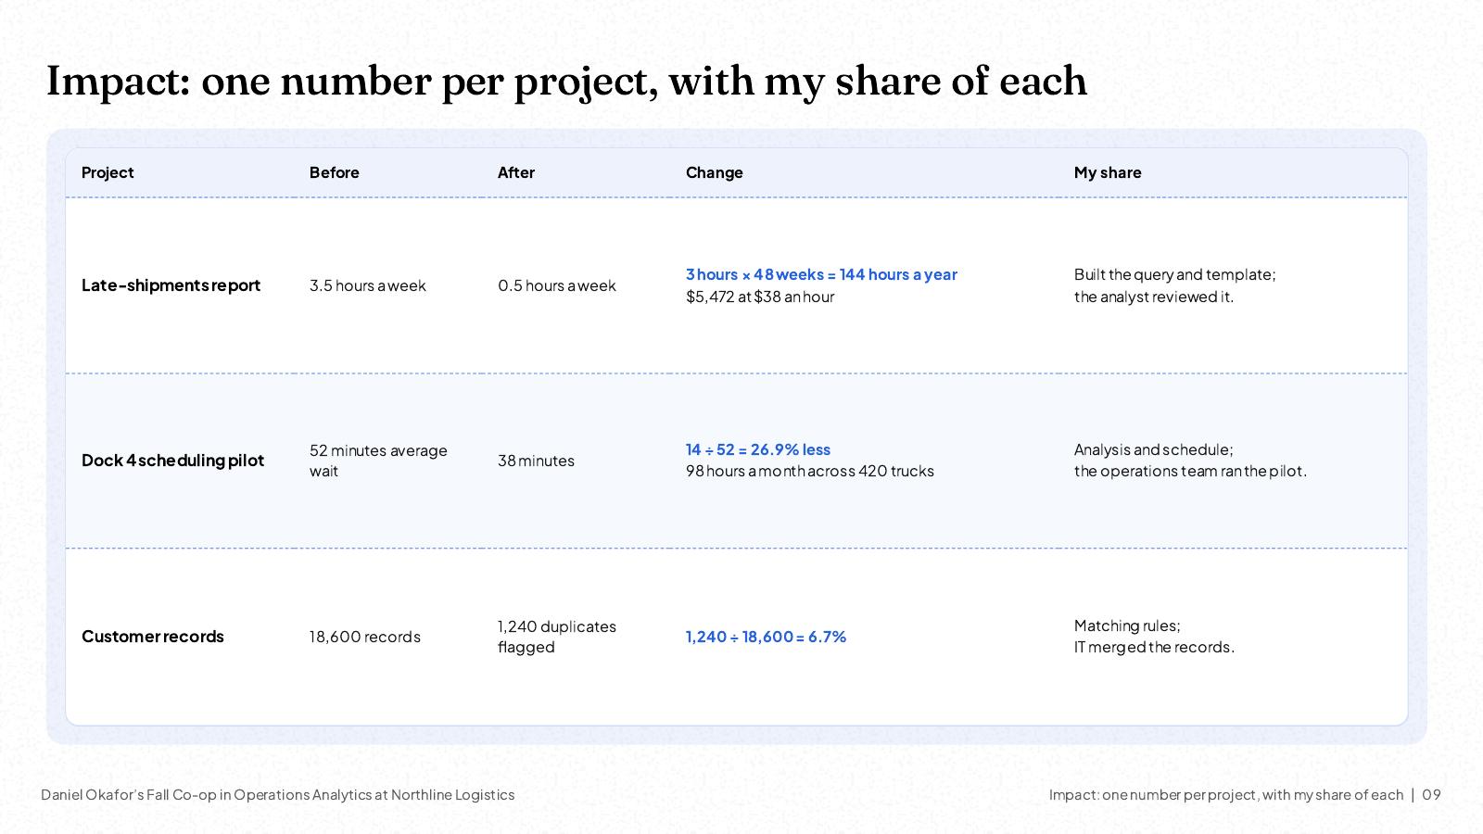Select the 'Customer records' row label

[153, 637]
